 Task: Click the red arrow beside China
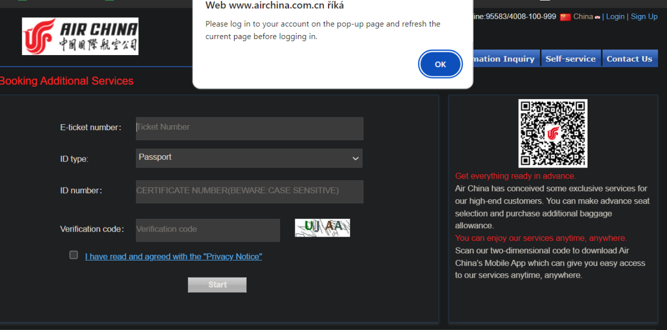(x=598, y=17)
